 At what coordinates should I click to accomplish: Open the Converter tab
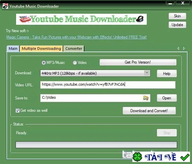pos(74,49)
